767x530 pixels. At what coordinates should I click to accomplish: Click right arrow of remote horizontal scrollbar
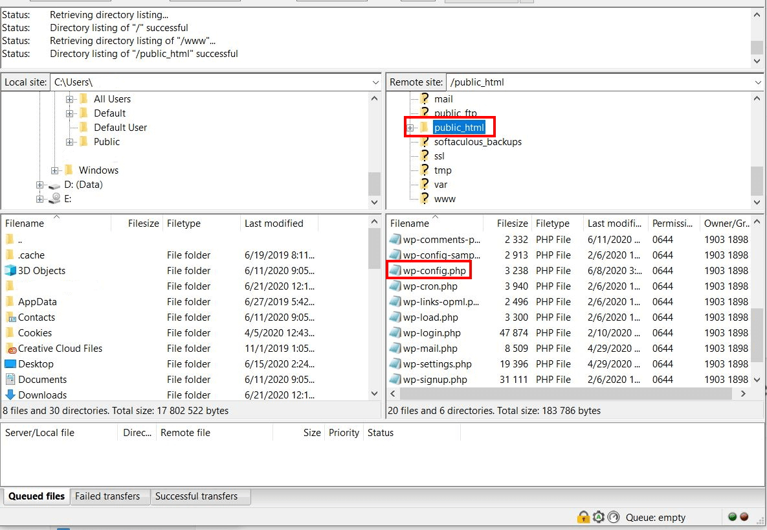click(x=743, y=393)
